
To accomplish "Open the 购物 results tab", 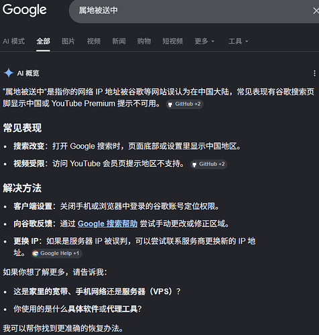I will [144, 41].
